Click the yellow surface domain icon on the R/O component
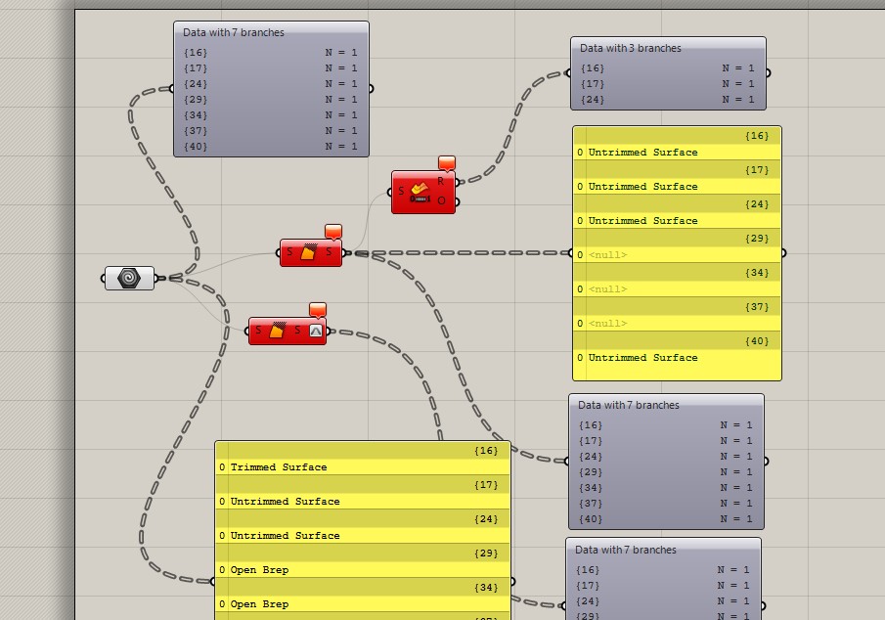This screenshot has height=620, width=885. coord(420,192)
